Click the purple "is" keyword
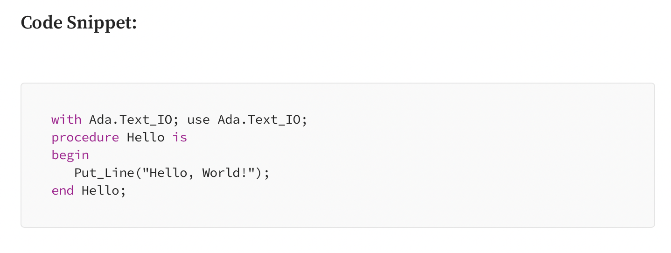The width and height of the screenshot is (671, 253). tap(180, 137)
